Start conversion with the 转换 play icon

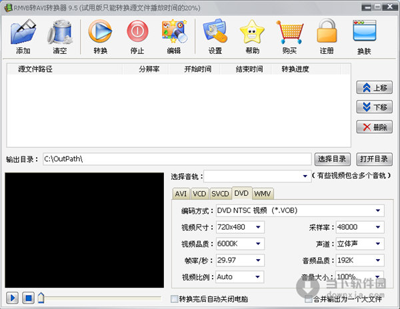pyautogui.click(x=100, y=31)
